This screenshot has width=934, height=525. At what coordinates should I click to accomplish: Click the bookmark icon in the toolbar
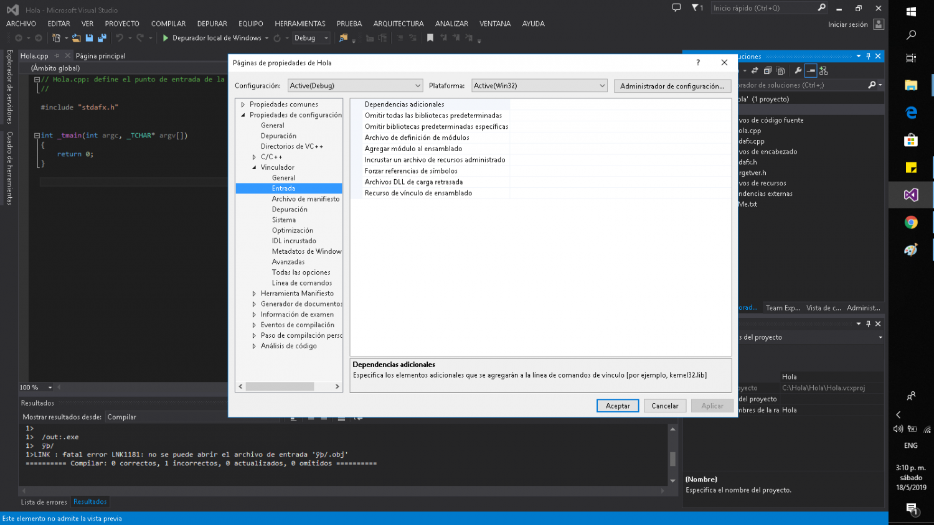(x=430, y=38)
